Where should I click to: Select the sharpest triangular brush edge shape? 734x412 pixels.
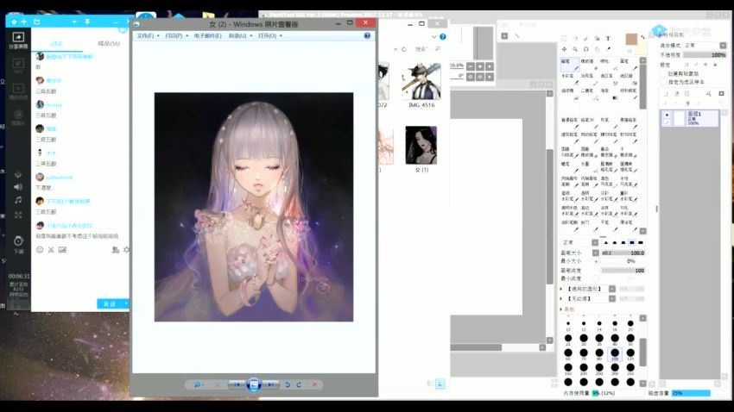pos(605,243)
